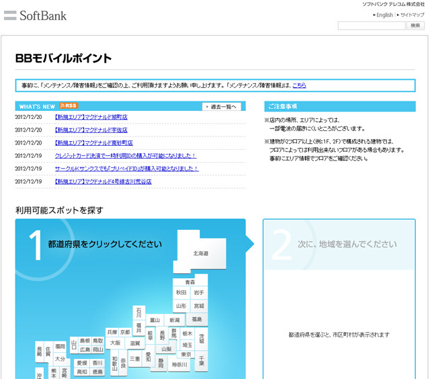Select 香川 prefecture tile
430x379 pixels.
click(97, 363)
